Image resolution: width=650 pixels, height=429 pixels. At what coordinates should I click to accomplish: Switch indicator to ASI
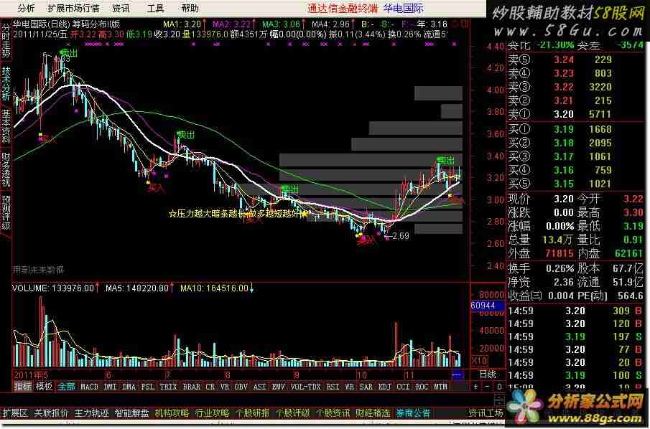259,387
